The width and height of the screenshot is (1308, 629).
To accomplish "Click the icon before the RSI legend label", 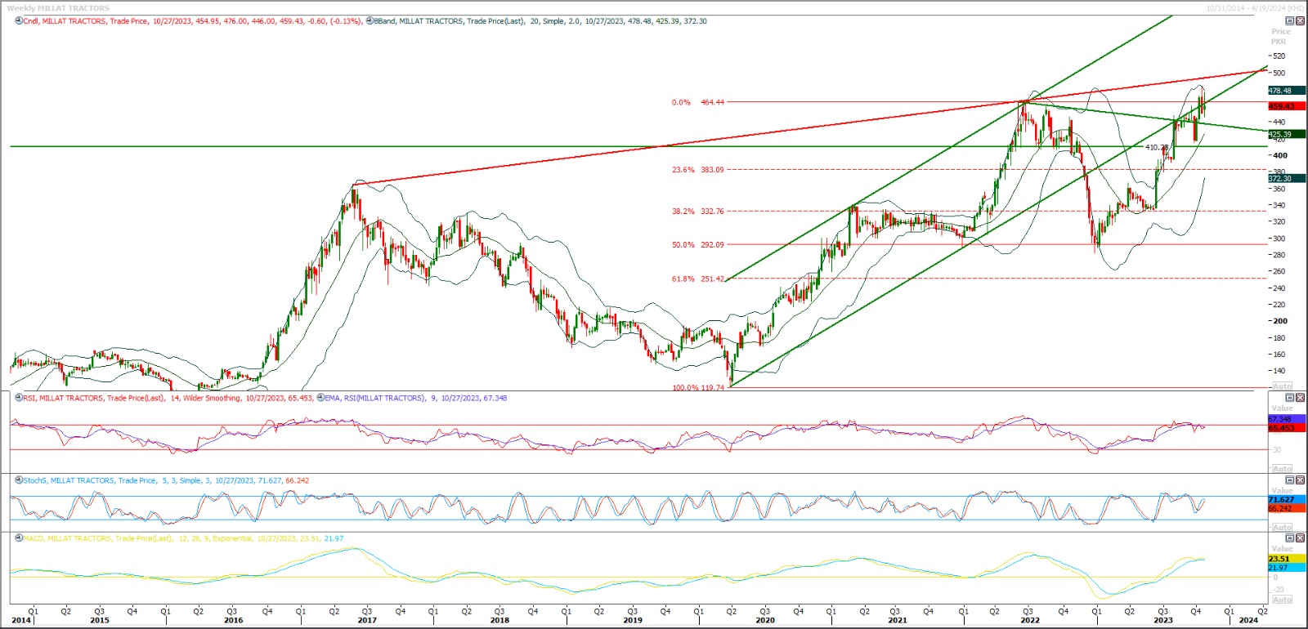I will coord(18,398).
